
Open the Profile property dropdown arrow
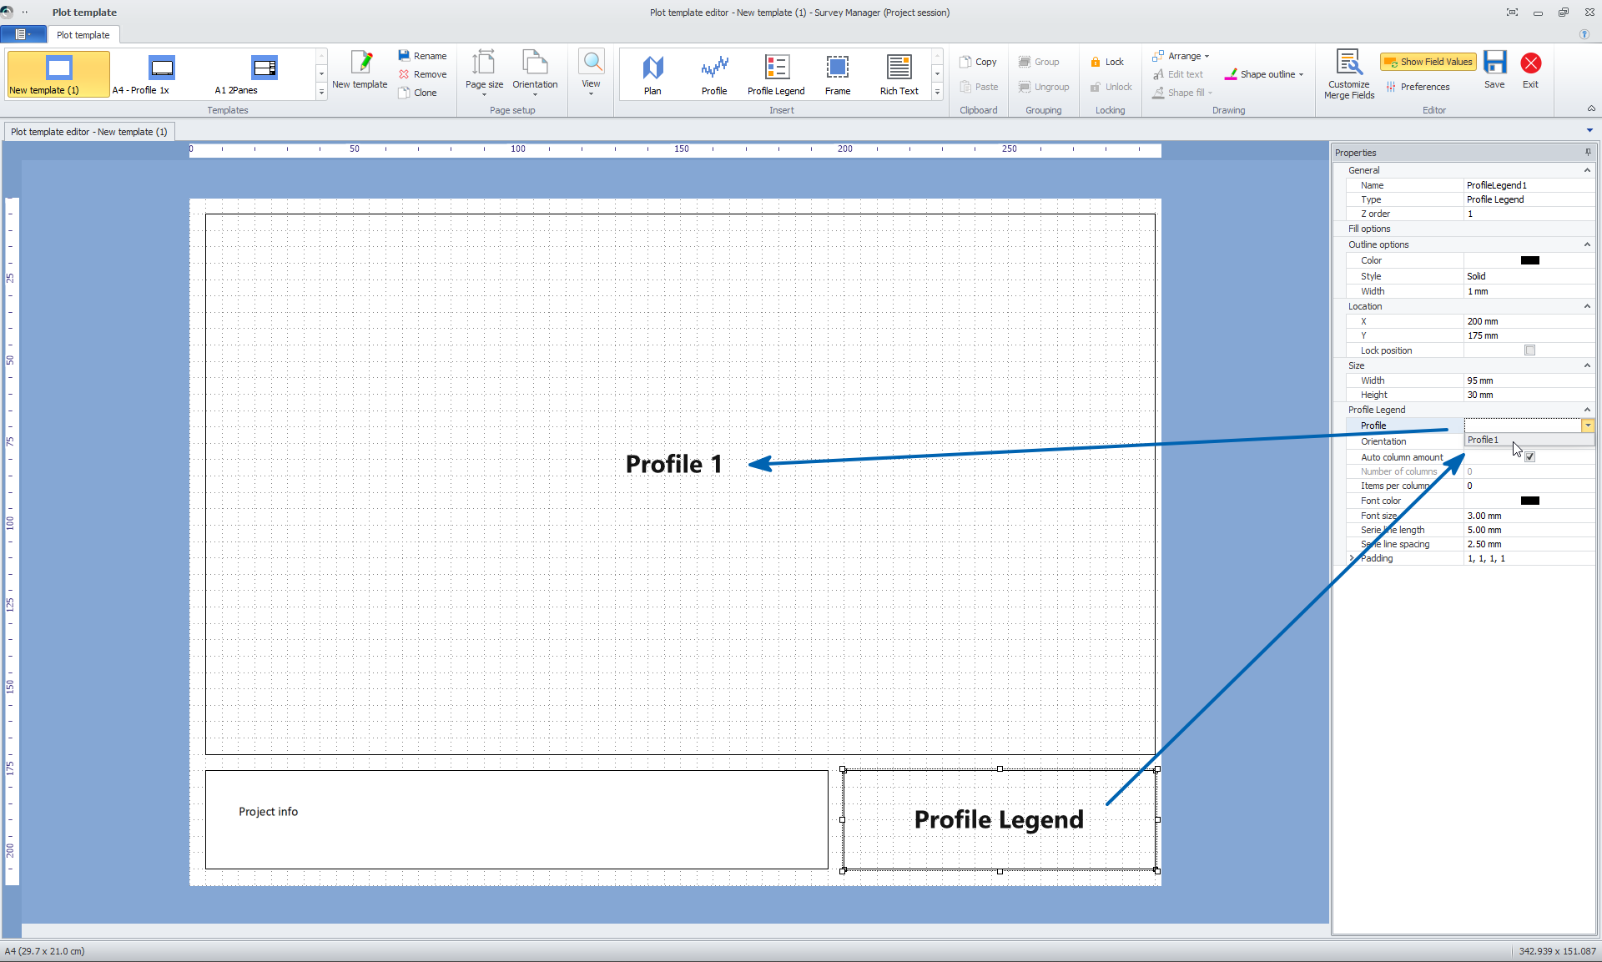click(1587, 426)
